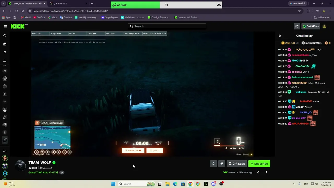Viewport: 334px width, 188px height.
Task: Open Microsoft Edge from the taskbar
Action: [175, 184]
